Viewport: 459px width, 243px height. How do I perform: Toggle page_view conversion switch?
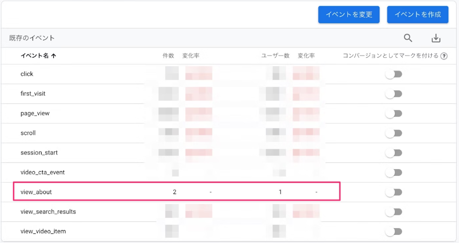[x=394, y=114]
